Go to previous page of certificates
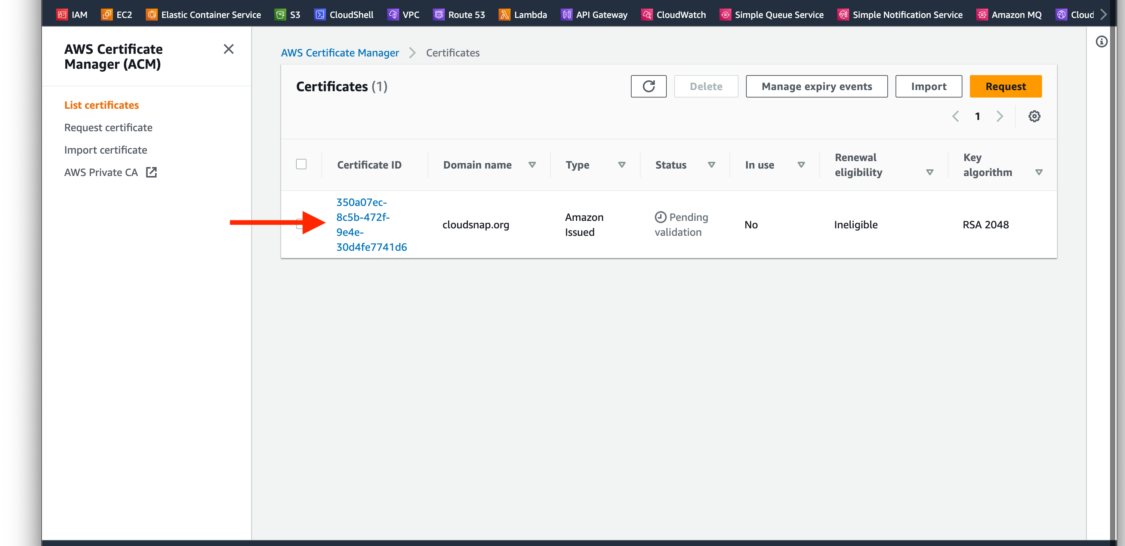 [x=956, y=116]
